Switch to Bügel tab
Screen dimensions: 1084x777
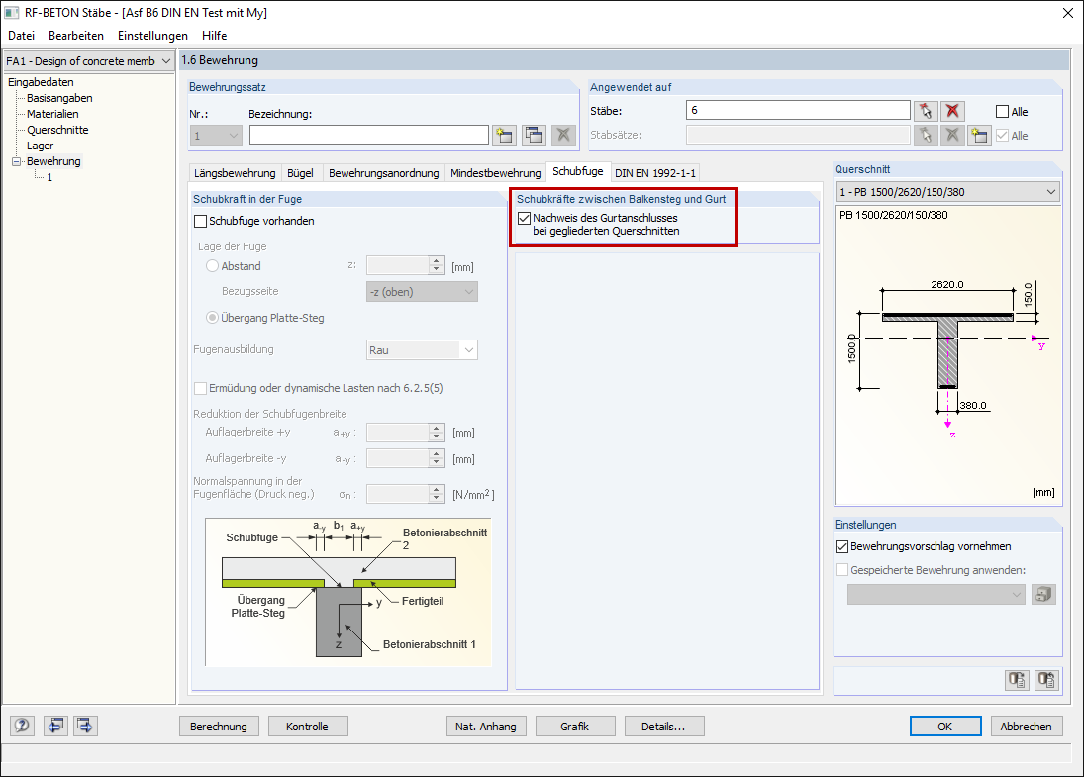(300, 173)
